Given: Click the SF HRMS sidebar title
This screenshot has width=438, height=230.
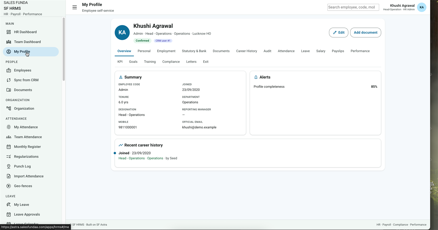Looking at the screenshot, I should tap(12, 8).
